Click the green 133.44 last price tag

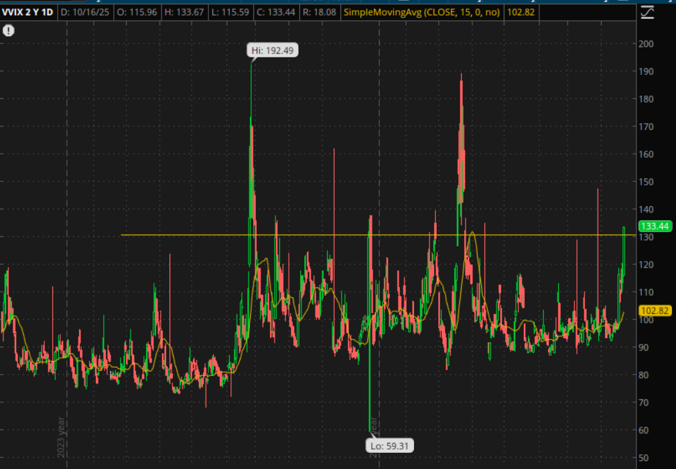(x=655, y=226)
